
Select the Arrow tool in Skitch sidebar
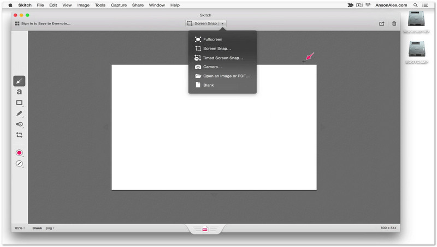19,81
